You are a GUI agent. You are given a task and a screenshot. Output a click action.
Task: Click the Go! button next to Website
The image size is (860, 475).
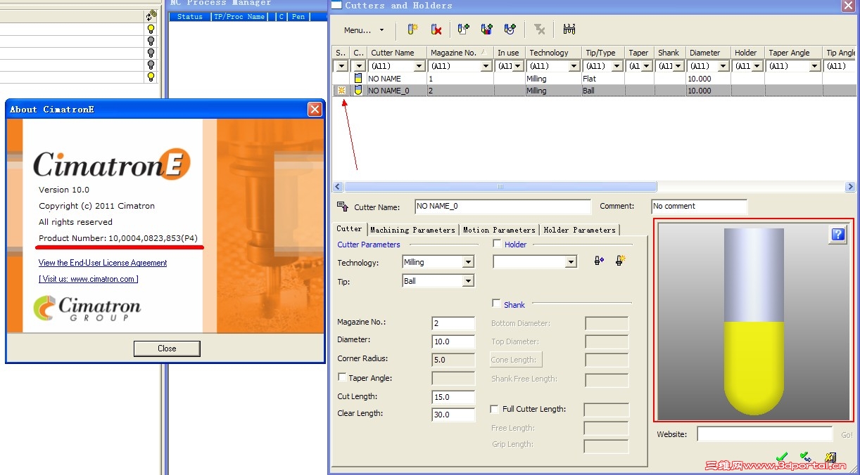tap(847, 435)
